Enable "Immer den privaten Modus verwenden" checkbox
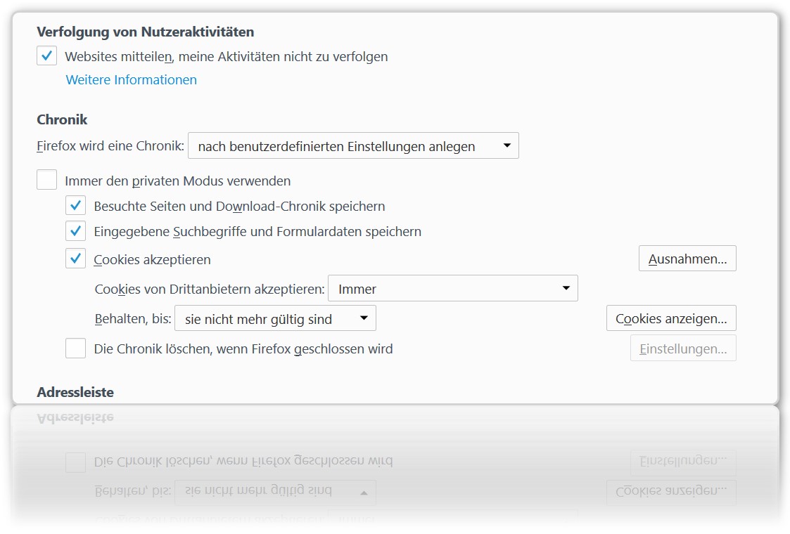This screenshot has height=534, width=790. coord(47,181)
